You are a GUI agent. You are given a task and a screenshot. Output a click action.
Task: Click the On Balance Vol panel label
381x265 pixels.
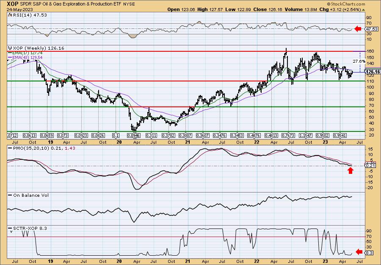[x=31, y=195]
